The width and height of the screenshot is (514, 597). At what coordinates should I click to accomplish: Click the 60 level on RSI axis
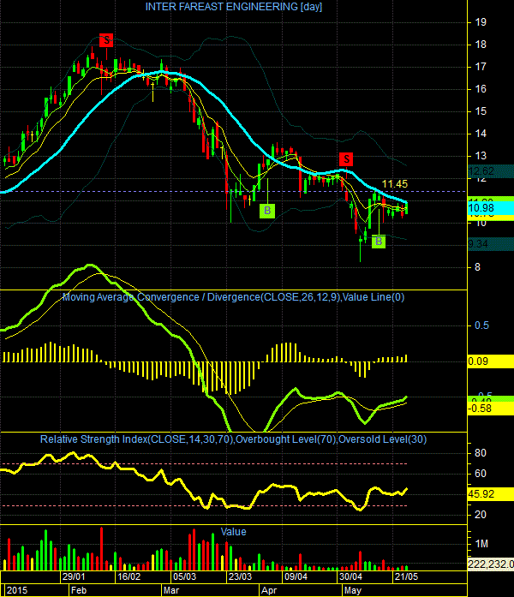point(481,474)
